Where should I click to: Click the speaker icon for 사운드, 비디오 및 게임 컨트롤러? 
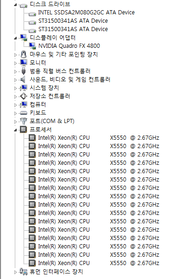[23, 79]
